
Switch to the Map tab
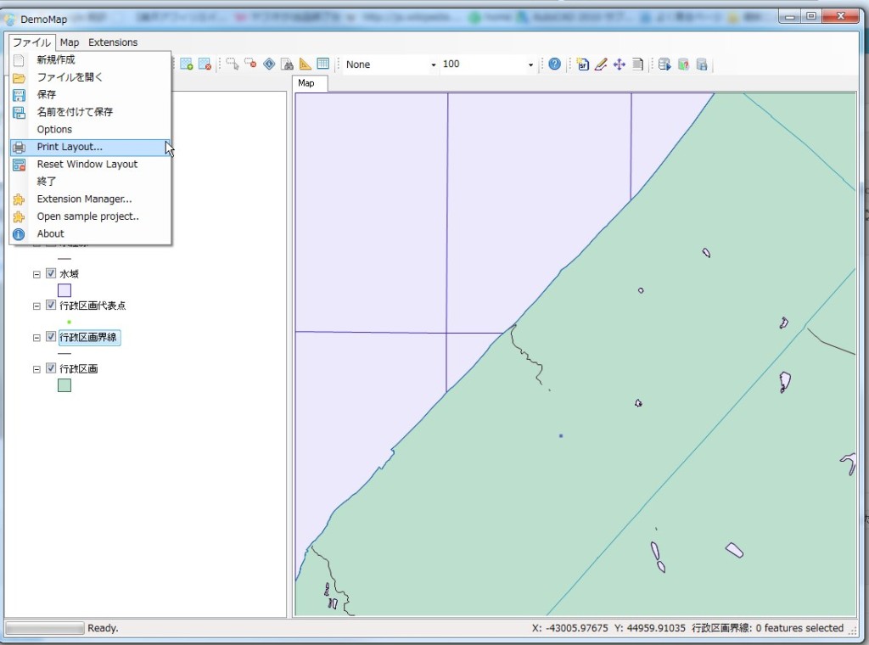click(x=306, y=83)
